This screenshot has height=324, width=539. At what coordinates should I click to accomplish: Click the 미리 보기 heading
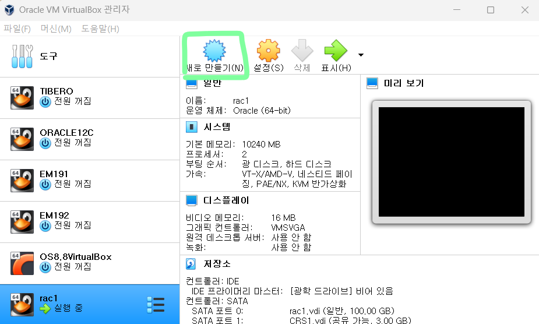click(404, 83)
